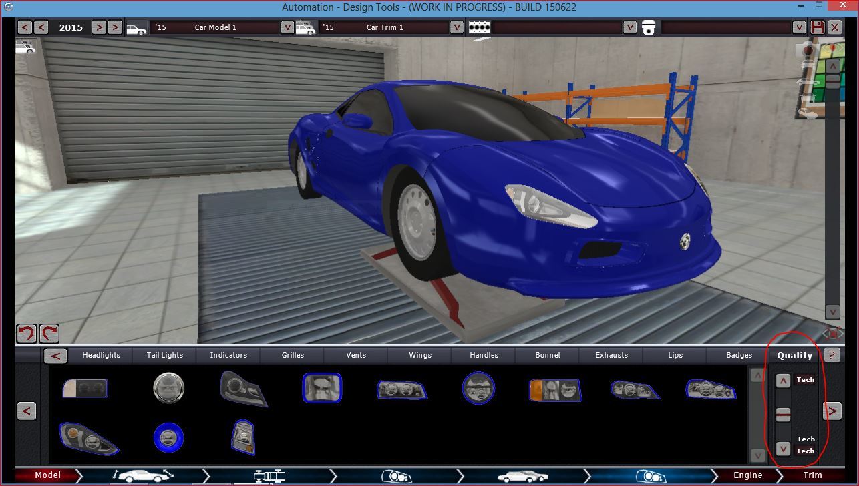Select the orange indicator headlight fixture
This screenshot has width=859, height=486.
[554, 389]
